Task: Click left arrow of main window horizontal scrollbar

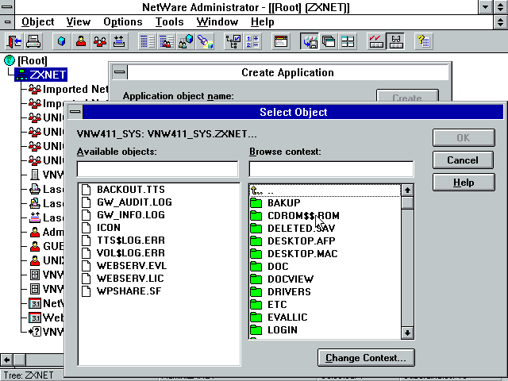Action: click(x=6, y=360)
